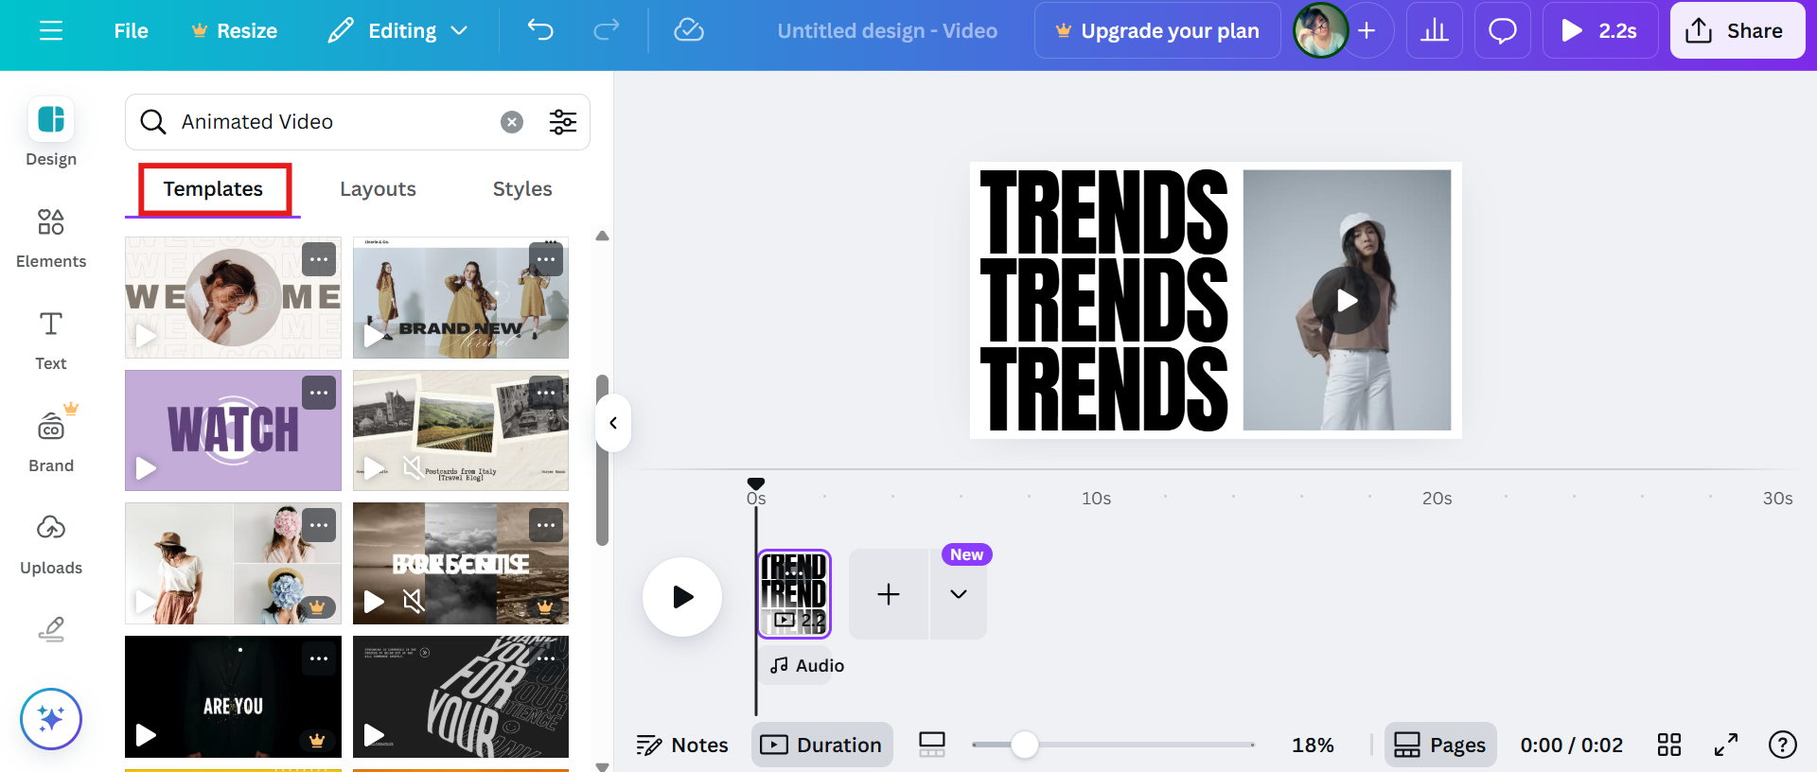Click the Audio track button
1817x772 pixels.
pyautogui.click(x=807, y=666)
